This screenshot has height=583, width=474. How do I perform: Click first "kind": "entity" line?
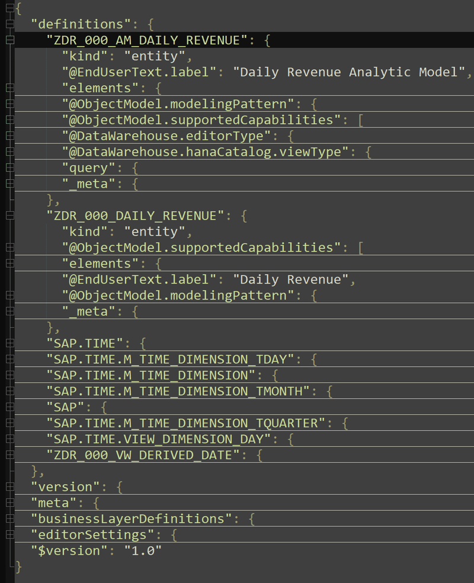(127, 56)
